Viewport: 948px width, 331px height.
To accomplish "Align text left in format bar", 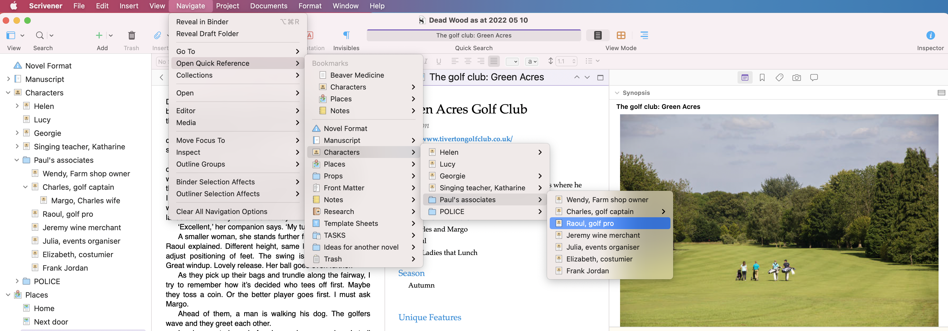I will tap(455, 61).
